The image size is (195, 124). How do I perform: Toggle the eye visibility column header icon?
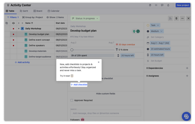(x=13, y=23)
